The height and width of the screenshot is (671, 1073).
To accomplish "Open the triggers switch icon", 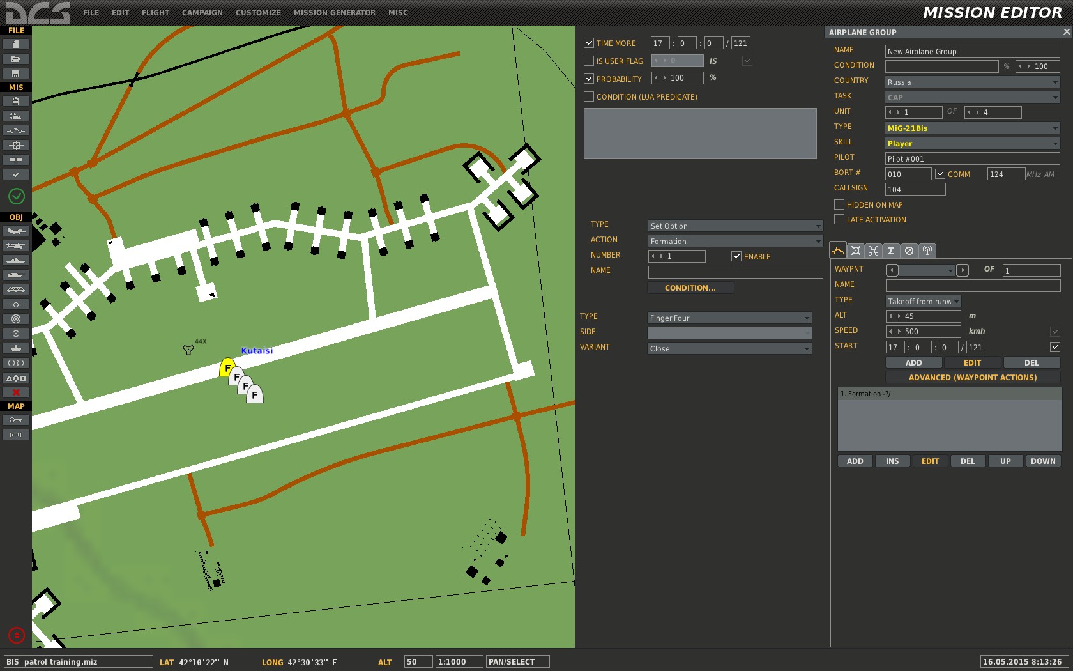I will pyautogui.click(x=16, y=130).
